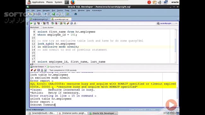The height and width of the screenshot is (115, 205).
Task: Select Oracle SQL Developer taskbar button
Action: (x=103, y=113)
